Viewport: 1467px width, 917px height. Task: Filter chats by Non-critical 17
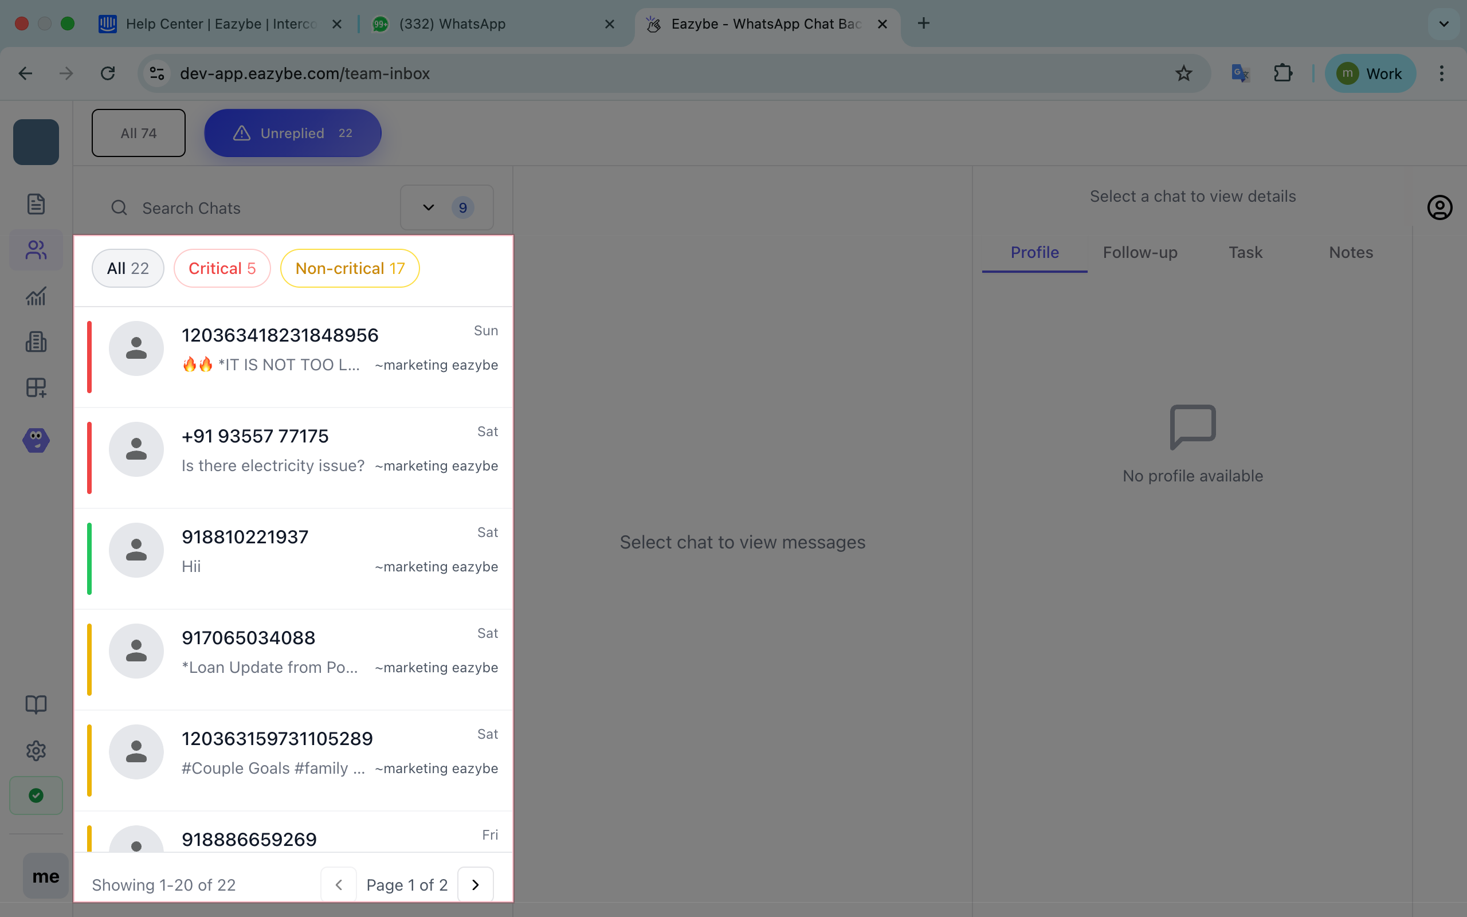pos(350,268)
